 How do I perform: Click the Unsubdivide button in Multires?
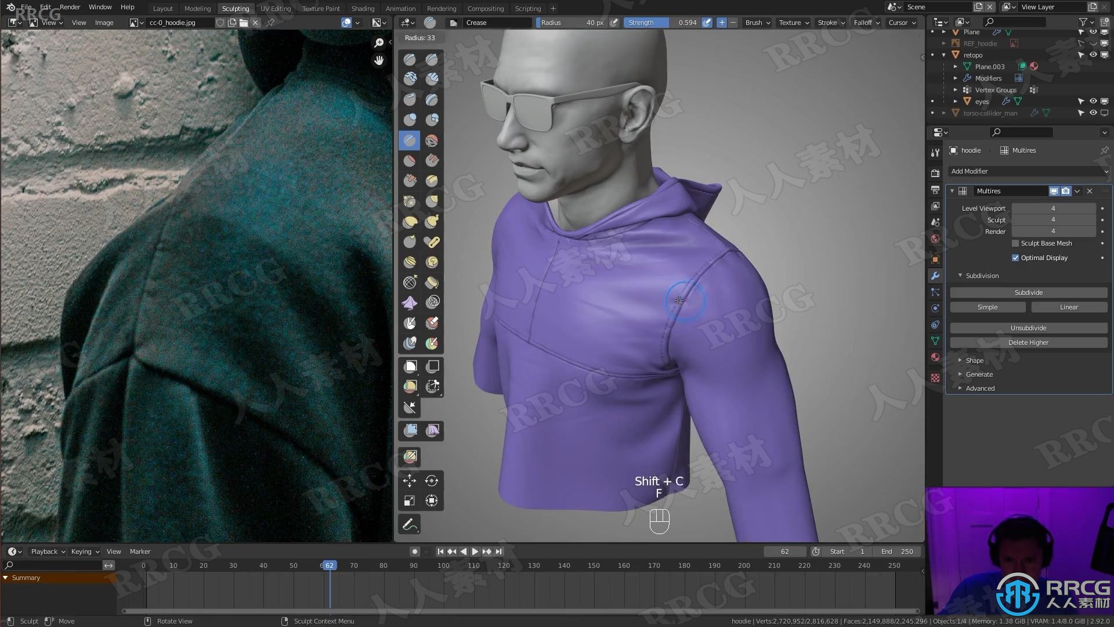coord(1028,327)
